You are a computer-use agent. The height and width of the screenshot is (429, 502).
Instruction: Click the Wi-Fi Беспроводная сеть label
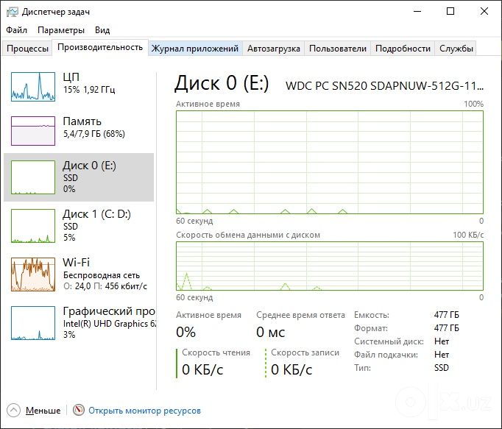pyautogui.click(x=101, y=275)
